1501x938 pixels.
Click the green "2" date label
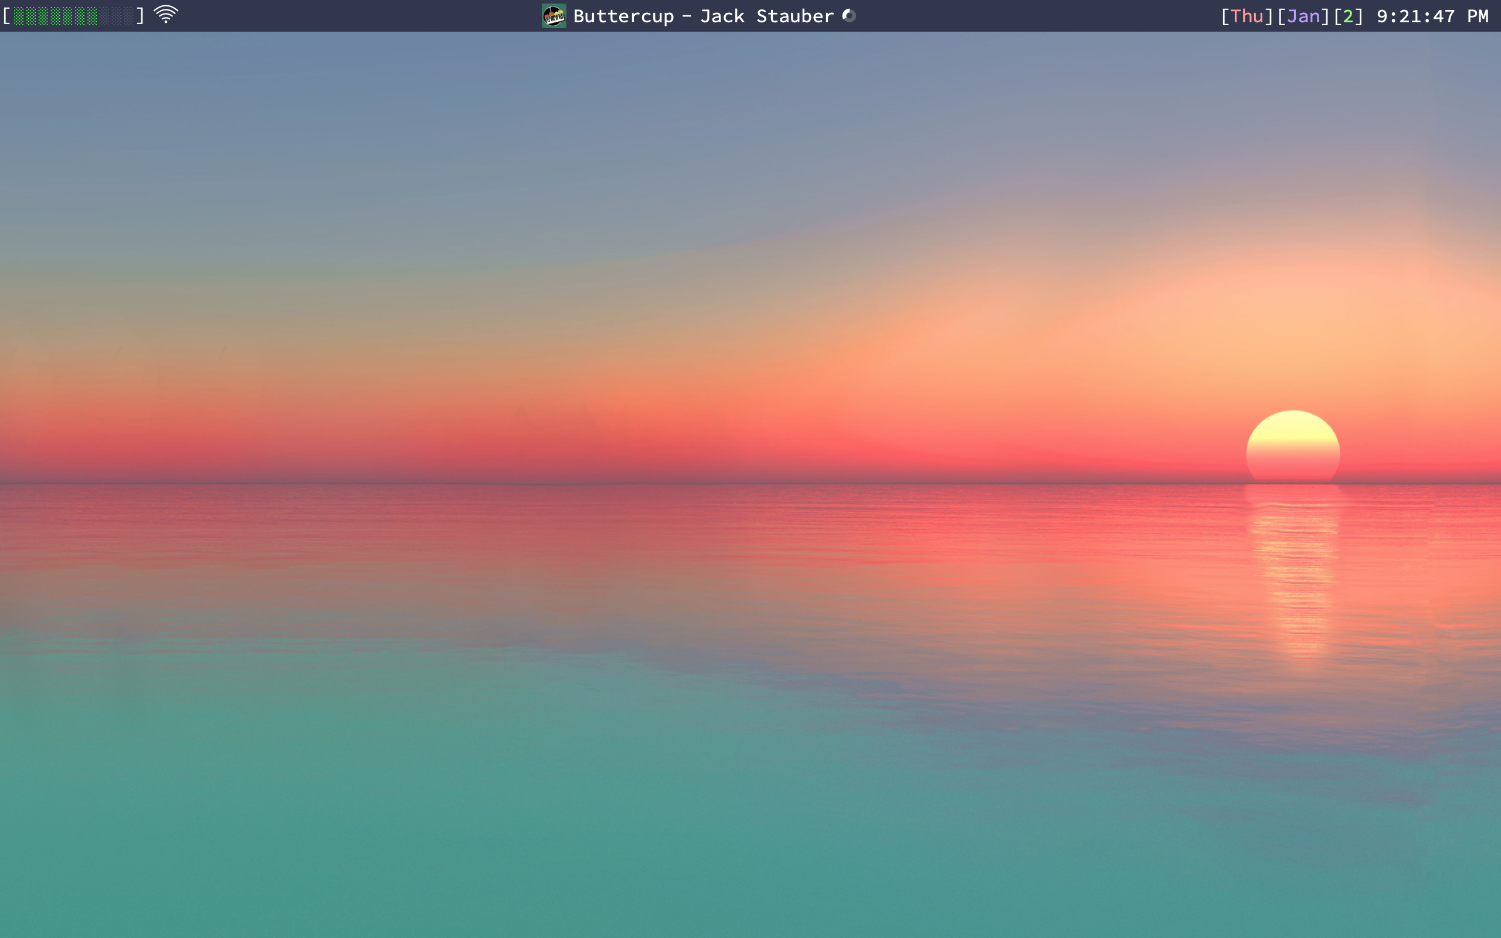(x=1348, y=16)
